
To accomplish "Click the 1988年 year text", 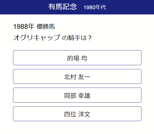I will point(24,27).
